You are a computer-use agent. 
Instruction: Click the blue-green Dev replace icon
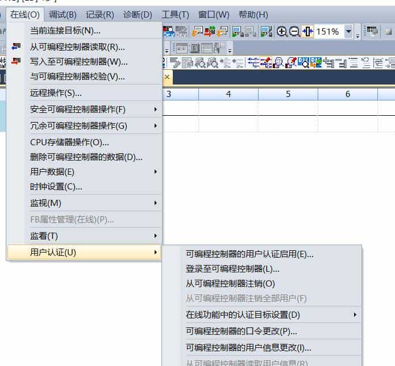tap(316, 62)
